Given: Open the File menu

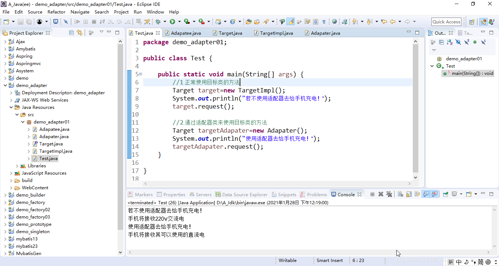Looking at the screenshot, I should click(6, 12).
